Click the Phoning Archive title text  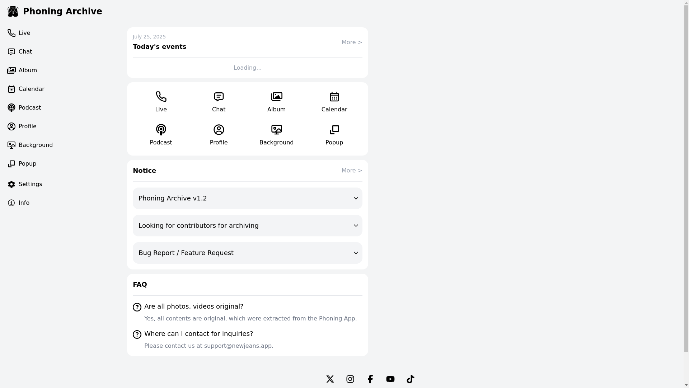tap(62, 11)
